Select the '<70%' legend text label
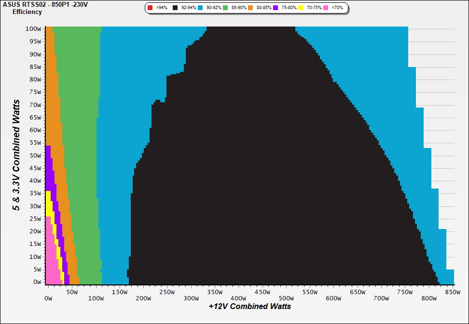Image resolution: width=469 pixels, height=324 pixels. 337,8
